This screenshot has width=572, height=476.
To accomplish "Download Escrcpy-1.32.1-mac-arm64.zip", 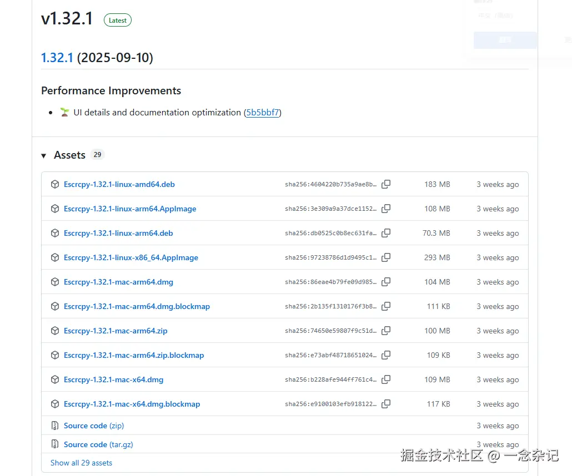I will pyautogui.click(x=116, y=331).
